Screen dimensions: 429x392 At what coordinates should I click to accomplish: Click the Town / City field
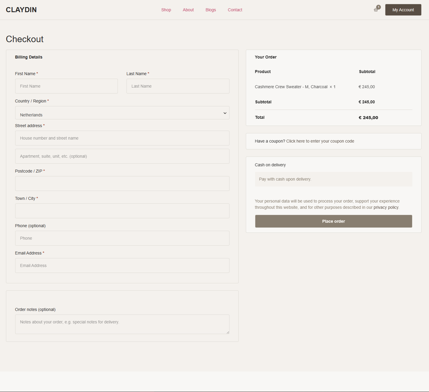122,211
